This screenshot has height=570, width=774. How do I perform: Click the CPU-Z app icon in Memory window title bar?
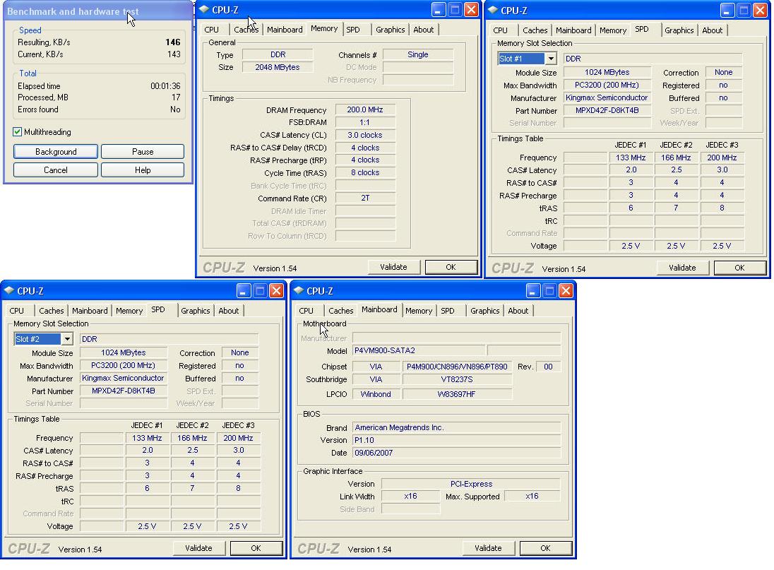(x=204, y=9)
